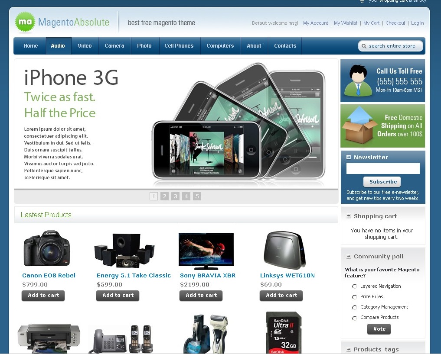Submit the poll with the Vote button

379,329
